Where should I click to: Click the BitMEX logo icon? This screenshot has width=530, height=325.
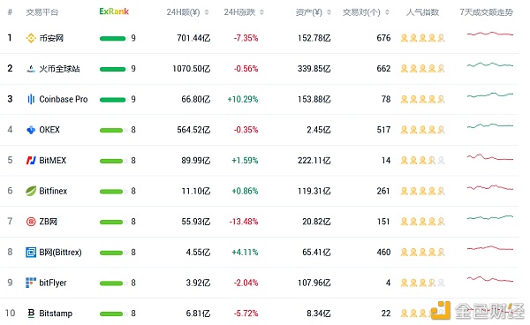31,161
